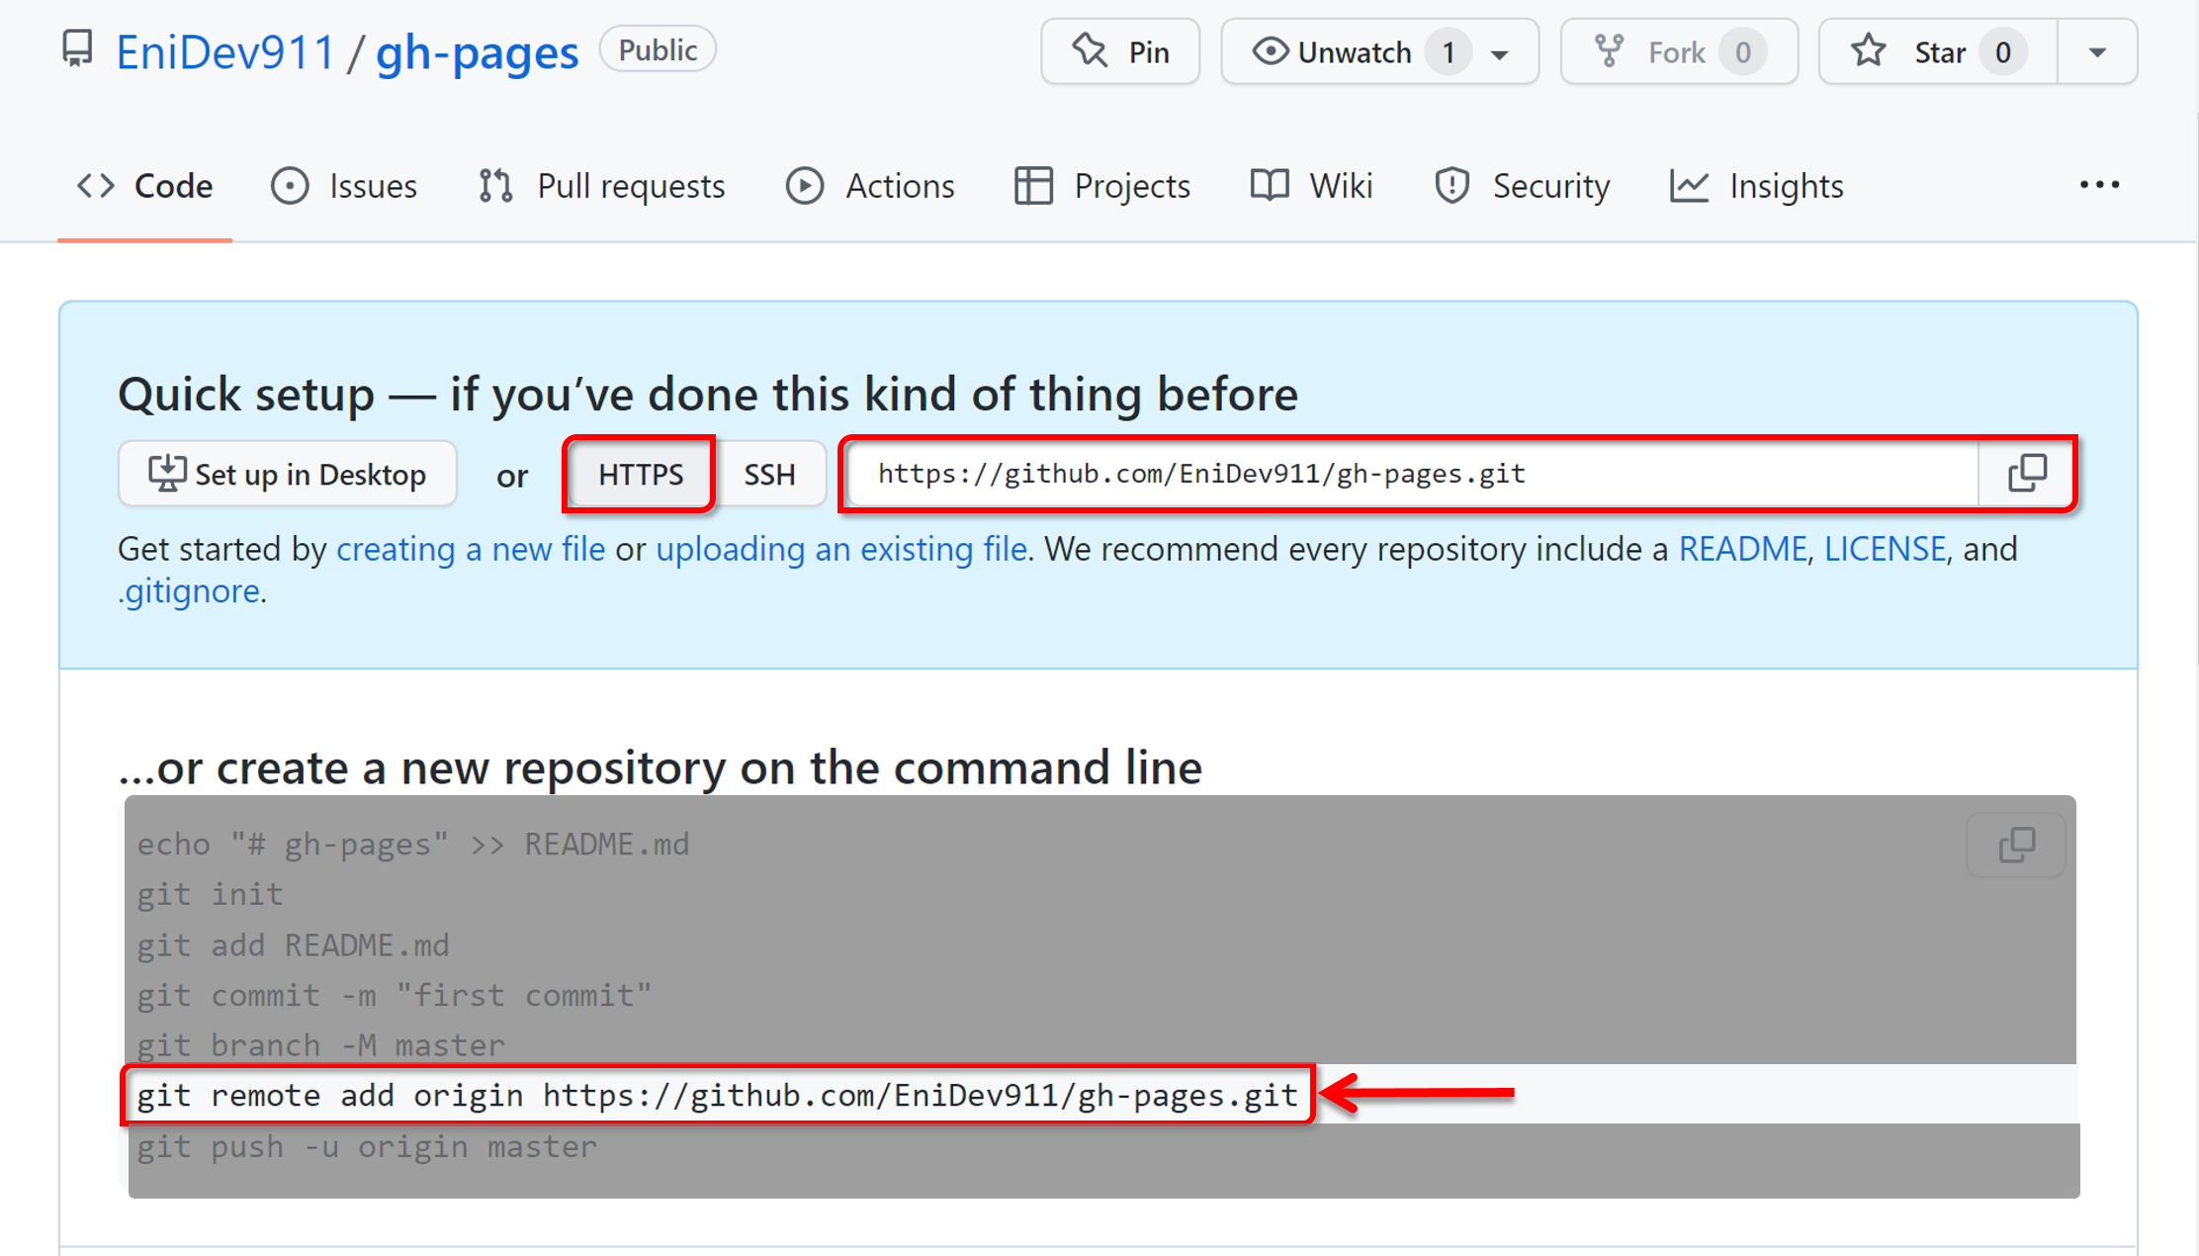This screenshot has width=2199, height=1256.
Task: Select the SSH clone option
Action: [x=769, y=475]
